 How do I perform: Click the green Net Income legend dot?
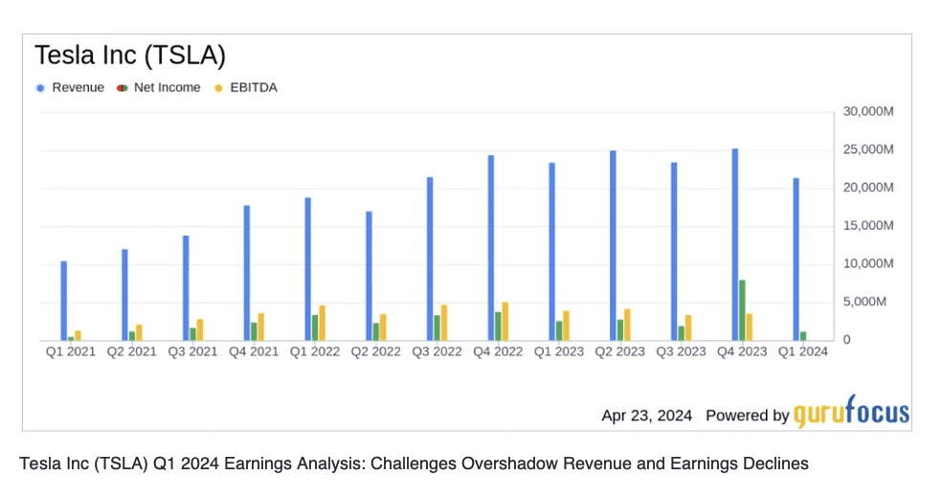(123, 88)
